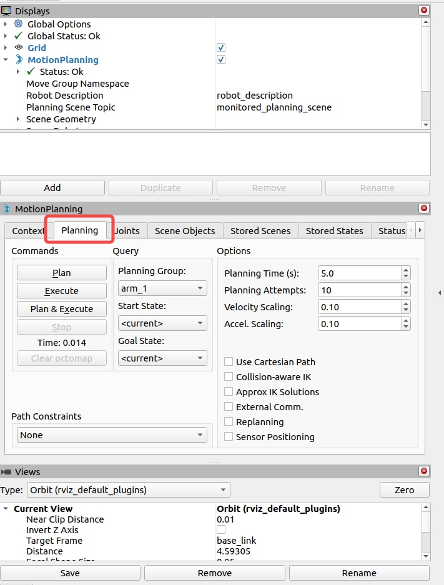Check Sensor Positioning
This screenshot has height=585, width=444.
tap(229, 436)
